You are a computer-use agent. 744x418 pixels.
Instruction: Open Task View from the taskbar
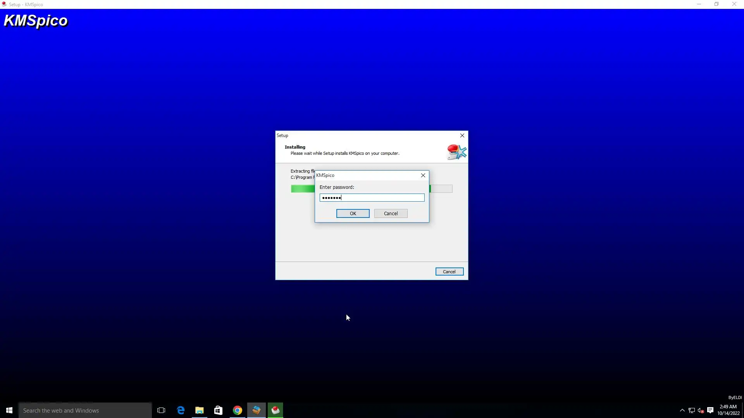(x=161, y=410)
